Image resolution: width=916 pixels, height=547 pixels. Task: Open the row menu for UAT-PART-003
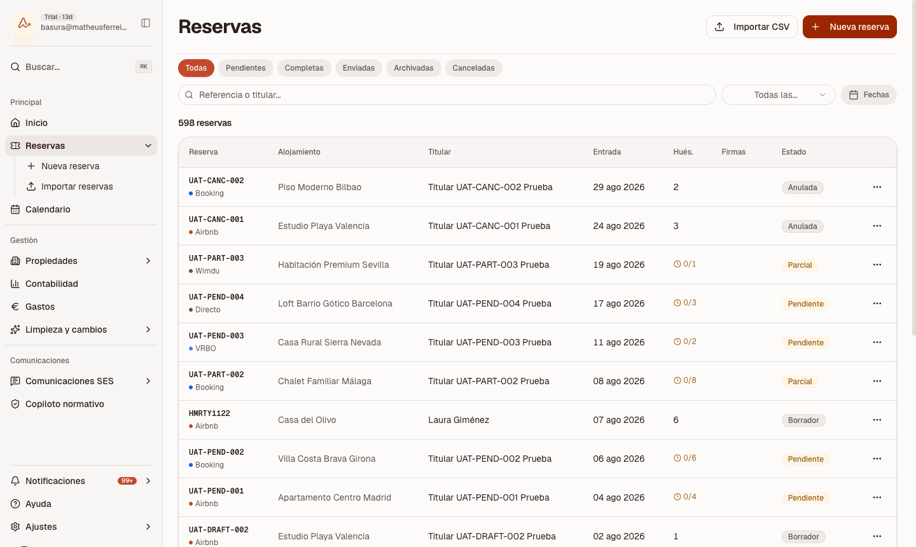877,265
